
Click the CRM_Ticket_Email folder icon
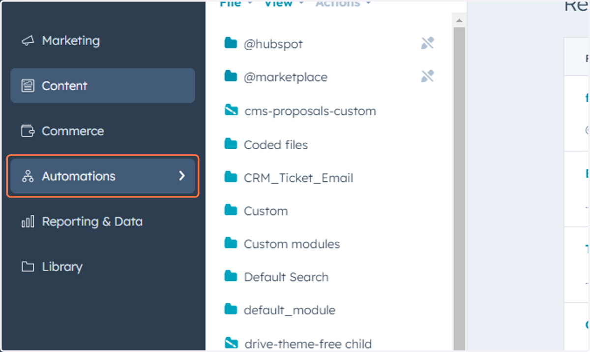231,177
